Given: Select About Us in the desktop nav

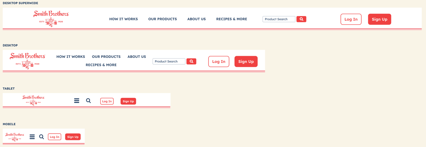Looking at the screenshot, I should click(x=137, y=57).
